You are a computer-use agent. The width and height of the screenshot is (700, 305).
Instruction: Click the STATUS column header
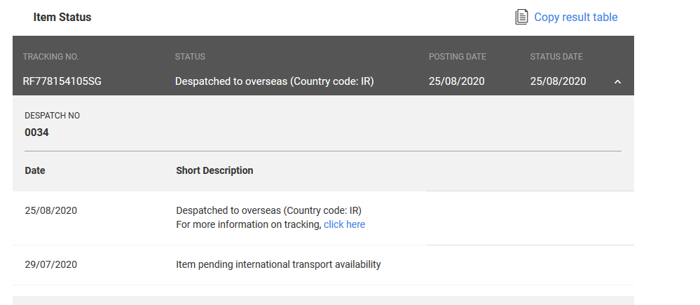click(x=190, y=57)
